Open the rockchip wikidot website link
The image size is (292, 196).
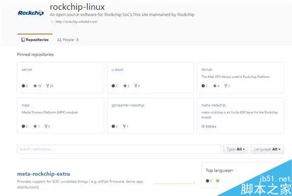point(77,21)
